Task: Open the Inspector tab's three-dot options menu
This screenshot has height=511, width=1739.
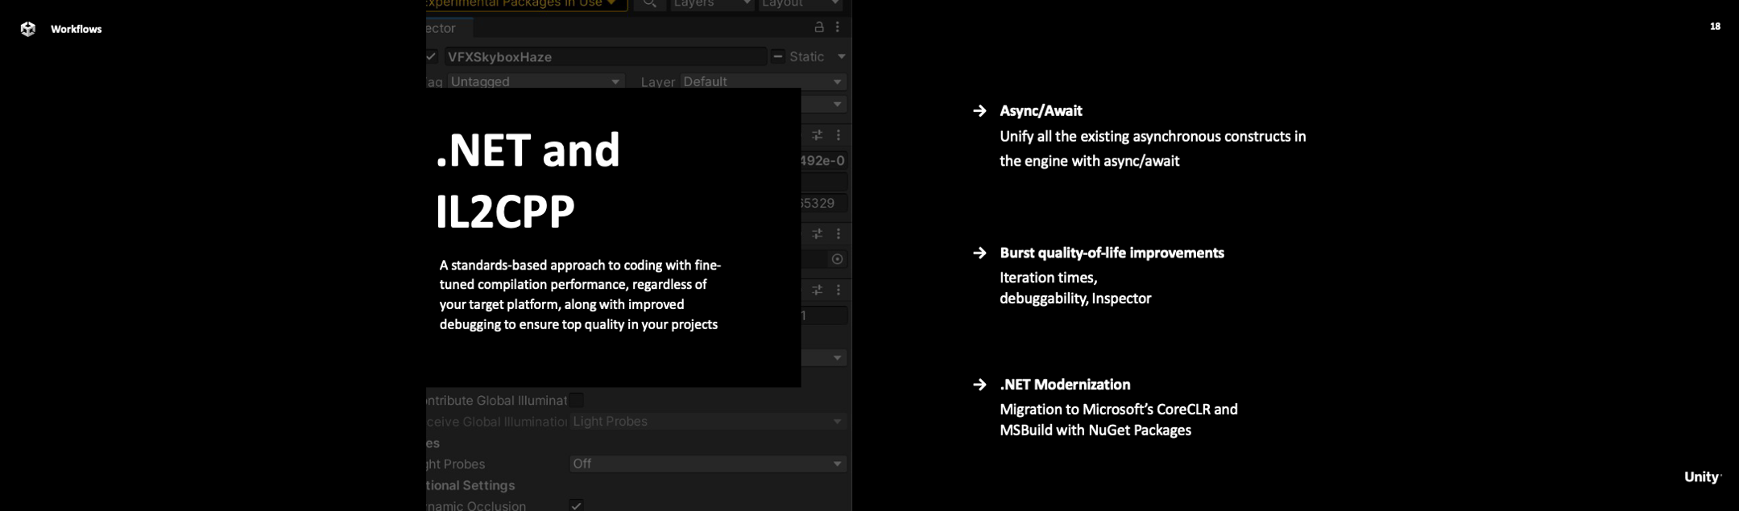Action: coord(838,27)
